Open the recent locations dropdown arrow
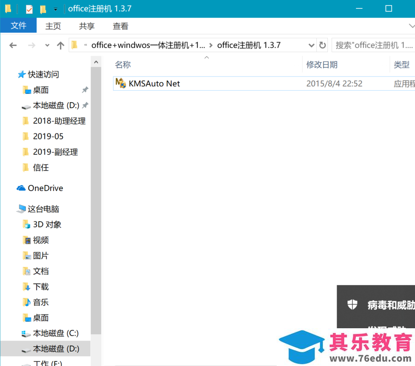Image resolution: width=415 pixels, height=366 pixels. pos(47,46)
